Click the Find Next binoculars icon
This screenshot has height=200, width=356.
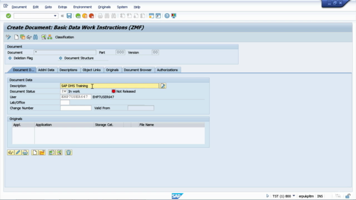(x=113, y=16)
